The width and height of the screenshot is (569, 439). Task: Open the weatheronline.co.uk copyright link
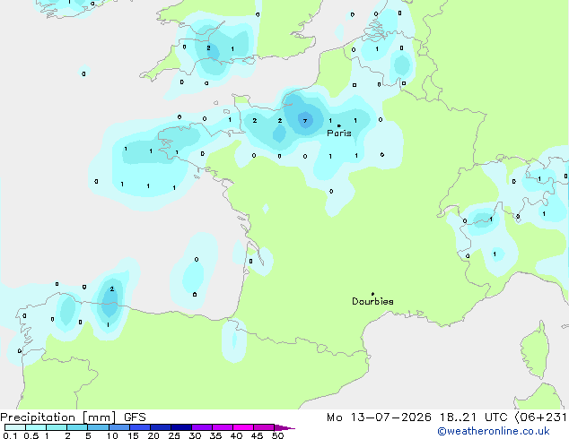(494, 431)
